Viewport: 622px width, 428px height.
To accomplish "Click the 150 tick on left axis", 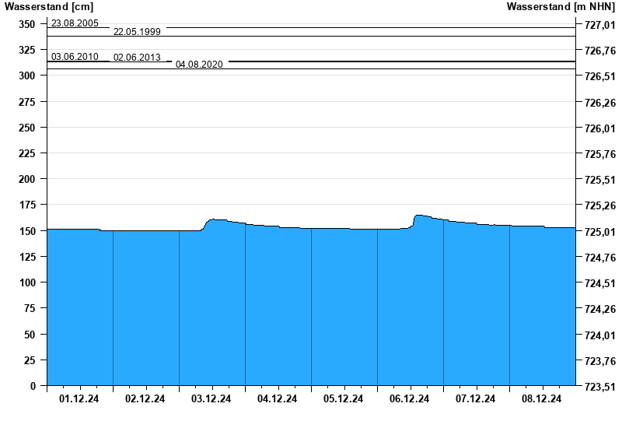I will tap(27, 231).
